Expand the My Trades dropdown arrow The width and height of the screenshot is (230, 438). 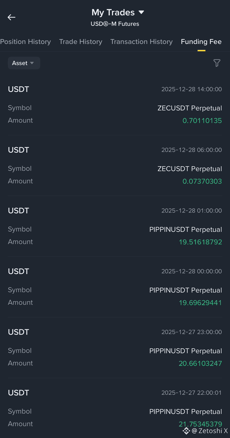tap(141, 12)
